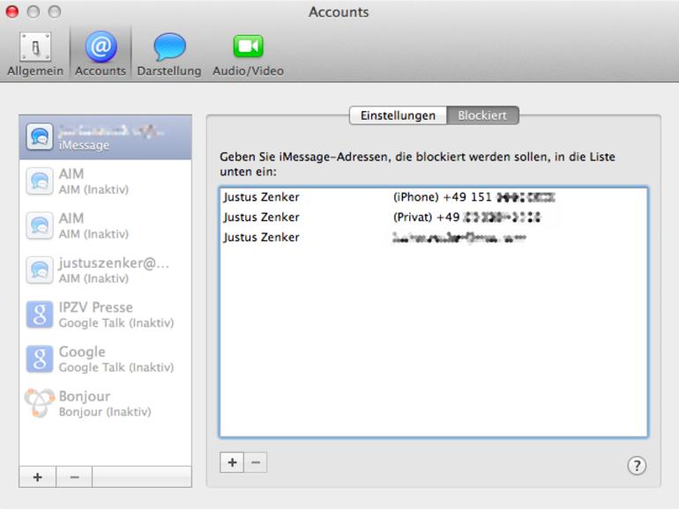Add a blocked address with plus button
The width and height of the screenshot is (679, 509).
click(232, 462)
